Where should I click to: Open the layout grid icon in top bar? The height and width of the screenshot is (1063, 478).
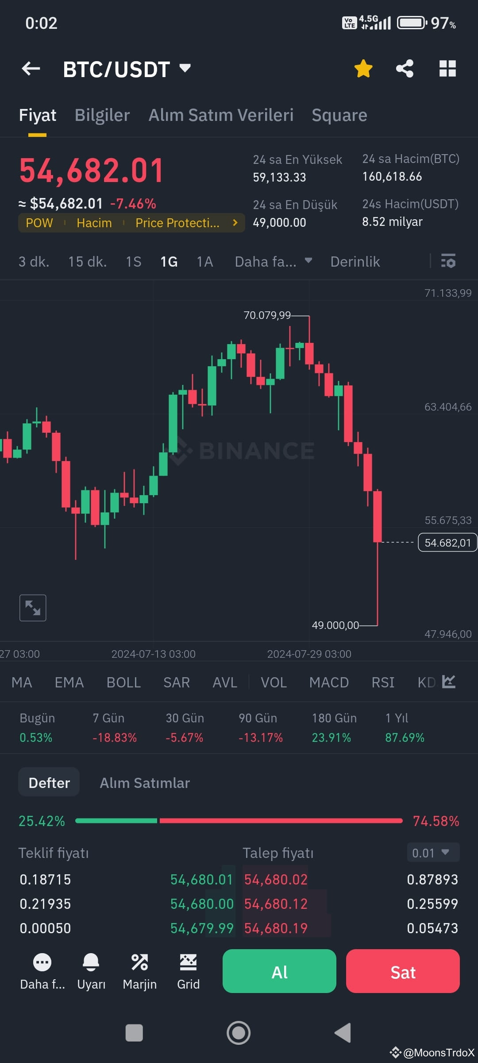coord(447,69)
